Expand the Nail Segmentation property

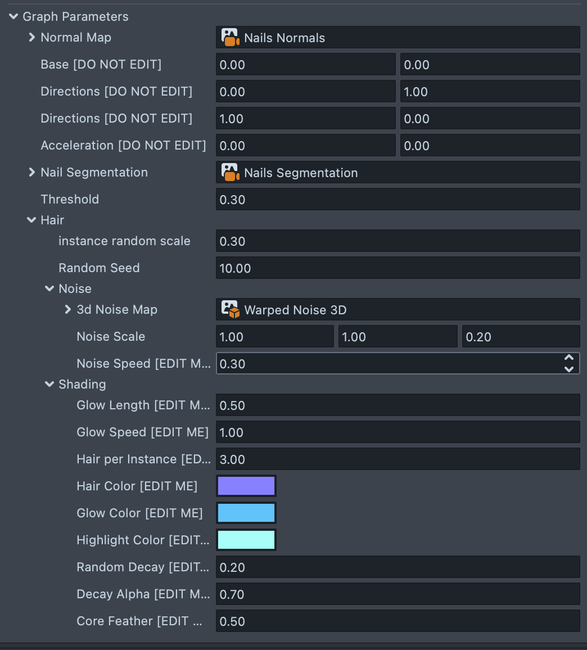coord(31,173)
